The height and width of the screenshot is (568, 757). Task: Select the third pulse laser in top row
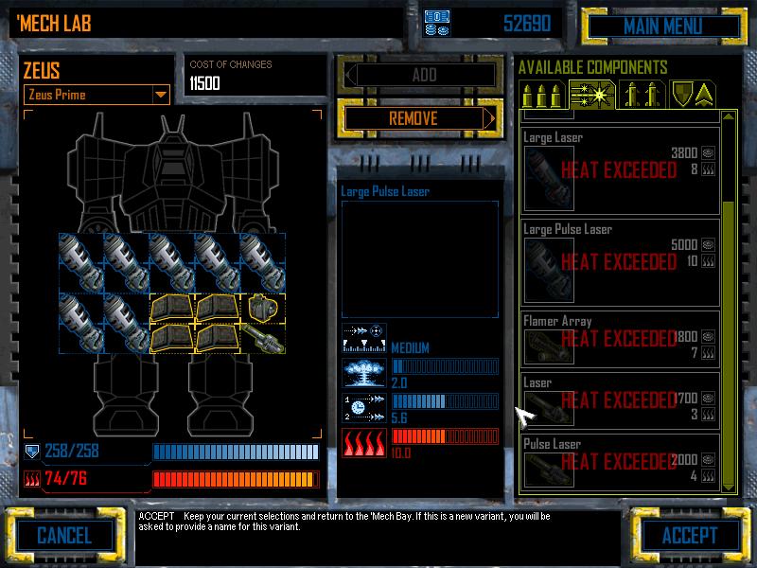click(172, 263)
